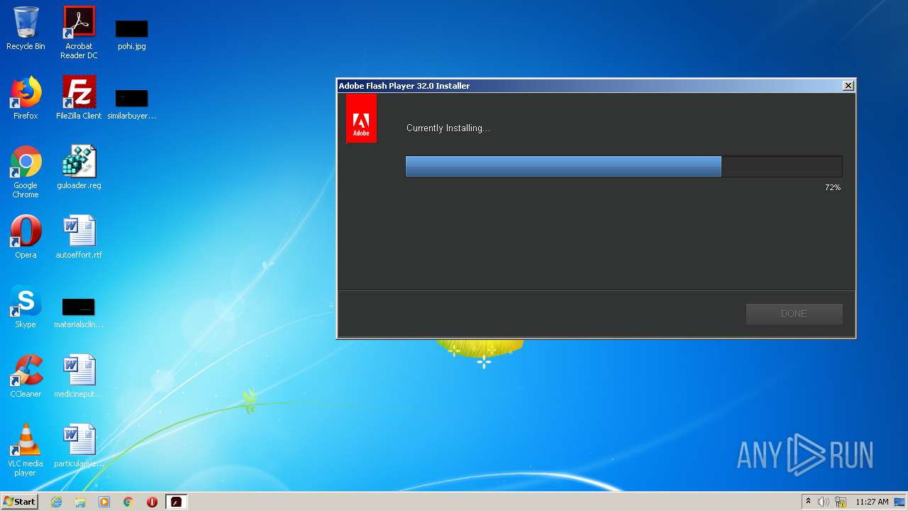Click the DONE button in installer
The width and height of the screenshot is (908, 511).
pyautogui.click(x=794, y=314)
